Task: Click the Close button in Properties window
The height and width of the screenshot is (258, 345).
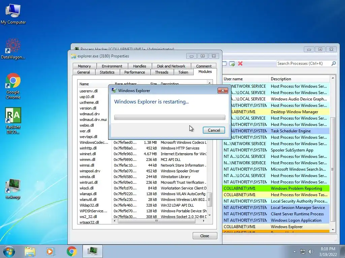Action: (x=205, y=236)
